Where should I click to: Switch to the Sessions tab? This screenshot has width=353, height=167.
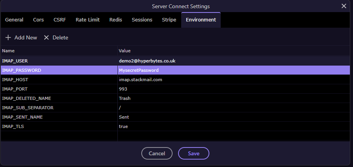(142, 20)
